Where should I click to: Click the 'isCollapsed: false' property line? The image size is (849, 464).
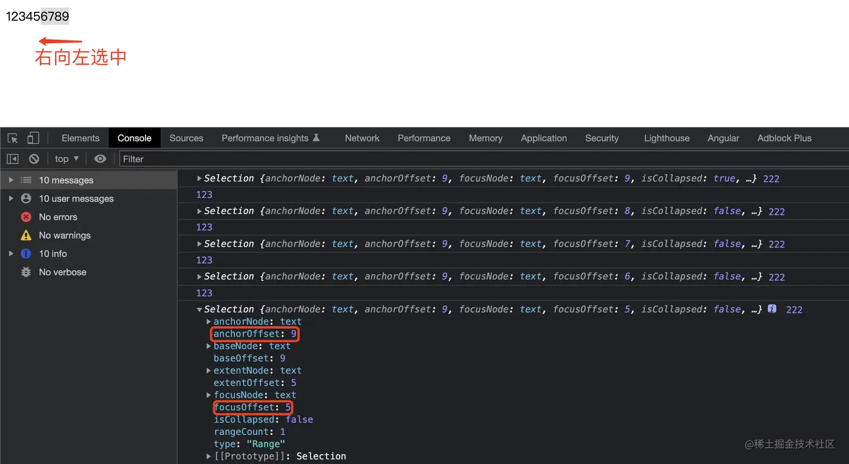(263, 420)
